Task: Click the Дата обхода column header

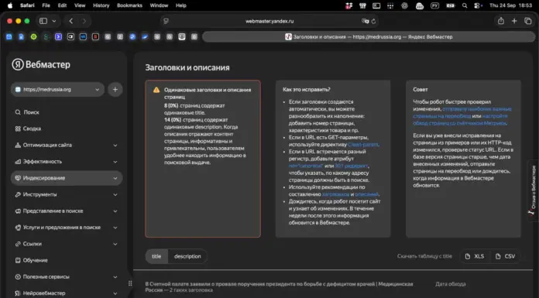Action: 450,284
